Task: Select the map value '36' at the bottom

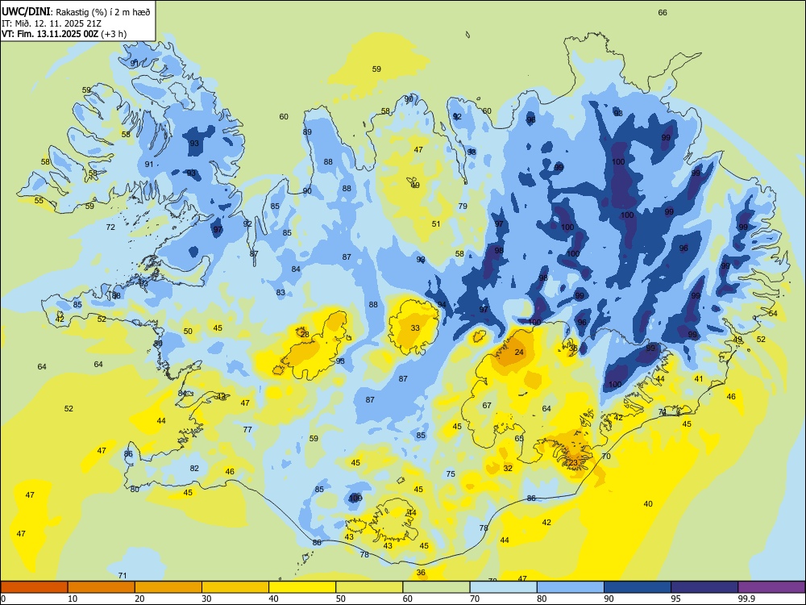Action: pyautogui.click(x=421, y=573)
